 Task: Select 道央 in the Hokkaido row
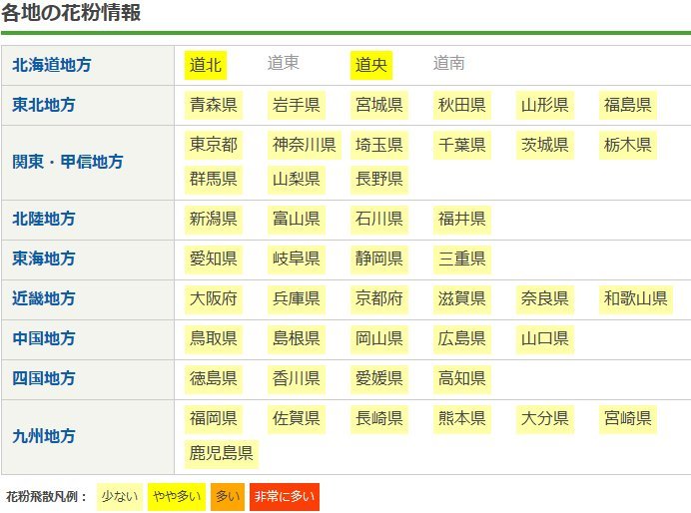tap(371, 65)
